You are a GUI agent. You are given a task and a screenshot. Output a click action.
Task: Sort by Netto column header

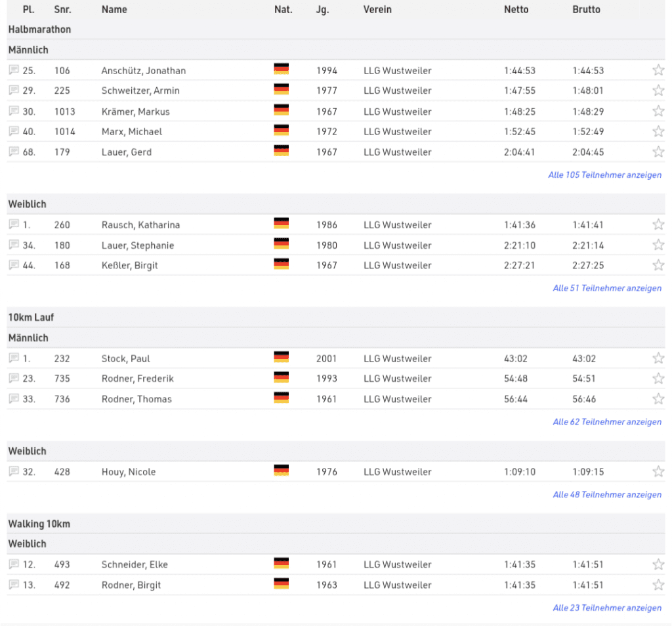(x=516, y=10)
